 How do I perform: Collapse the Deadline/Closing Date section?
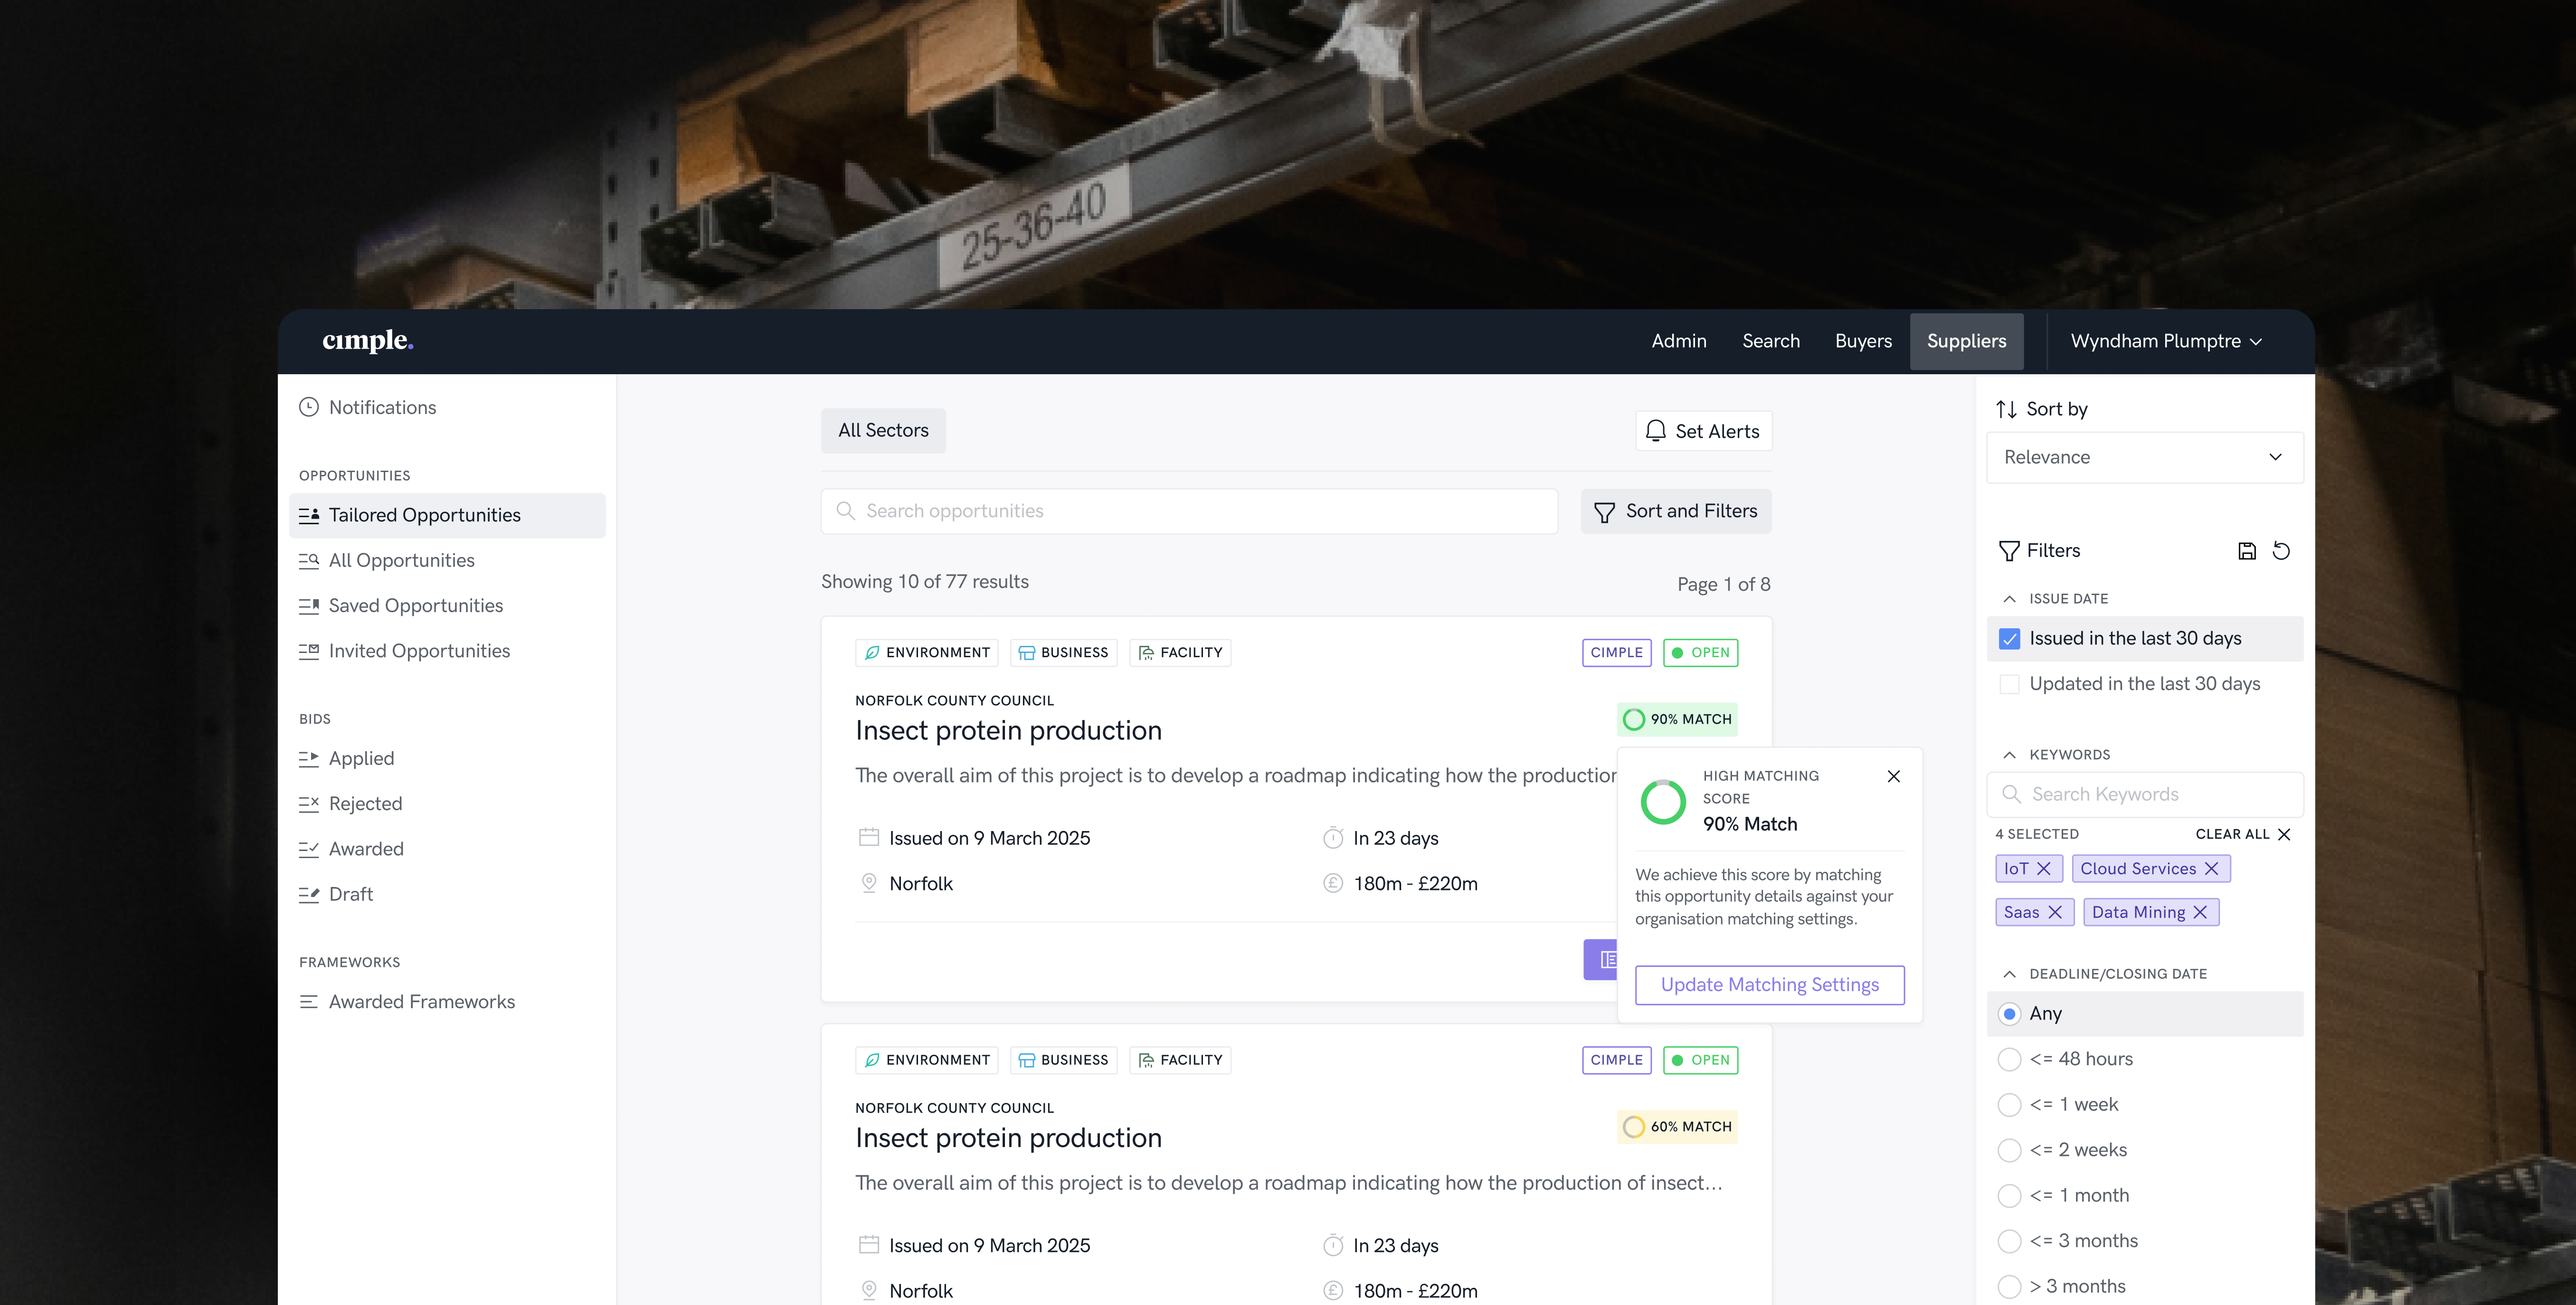(x=2009, y=974)
